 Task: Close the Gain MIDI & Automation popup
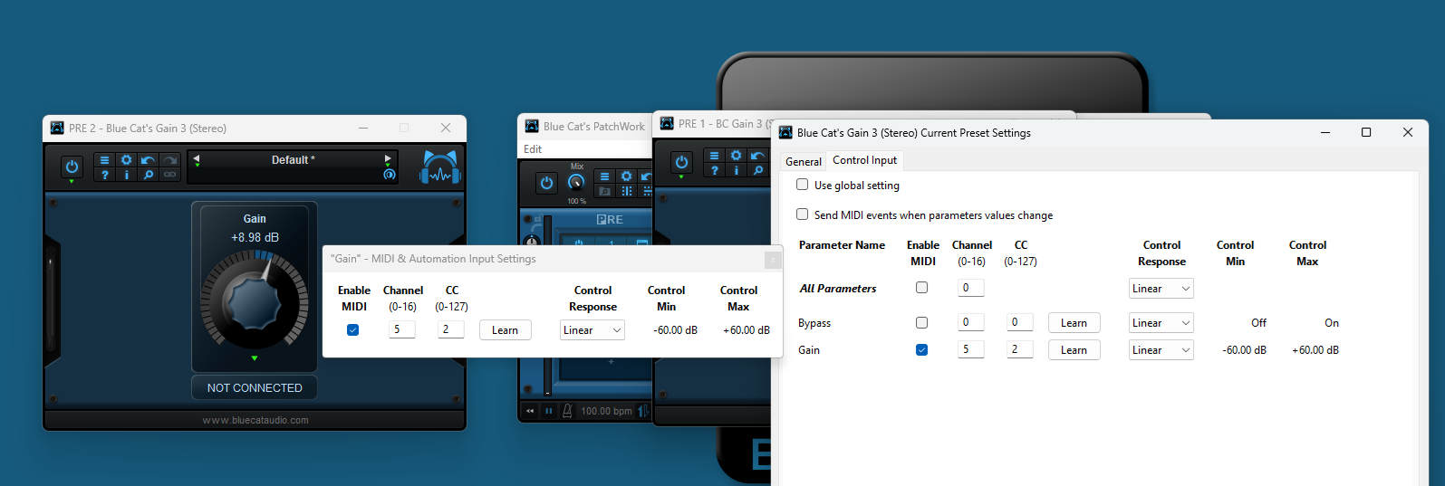click(x=772, y=260)
